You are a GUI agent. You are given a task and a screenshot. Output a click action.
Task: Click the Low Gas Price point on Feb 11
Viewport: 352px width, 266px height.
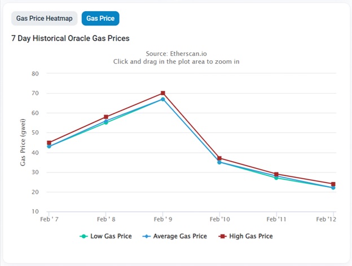pyautogui.click(x=276, y=178)
